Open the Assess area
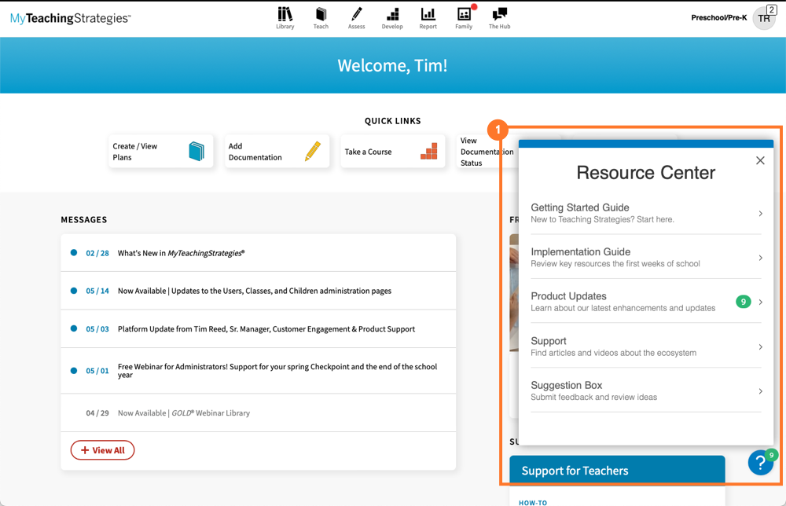 (x=356, y=17)
